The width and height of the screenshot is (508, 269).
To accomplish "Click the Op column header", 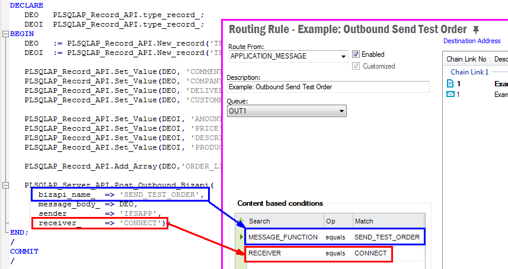I will pyautogui.click(x=330, y=221).
